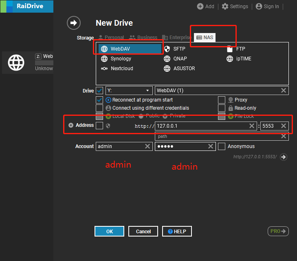This screenshot has width=297, height=261.
Task: Click the Sign In user icon
Action: [x=259, y=7]
